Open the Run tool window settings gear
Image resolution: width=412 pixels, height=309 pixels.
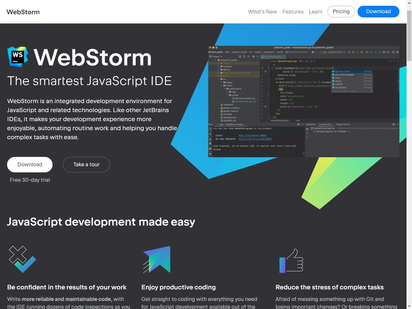point(299,124)
